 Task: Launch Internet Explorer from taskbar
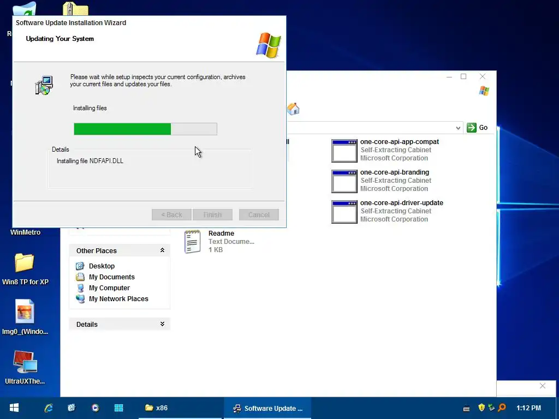[49, 408]
